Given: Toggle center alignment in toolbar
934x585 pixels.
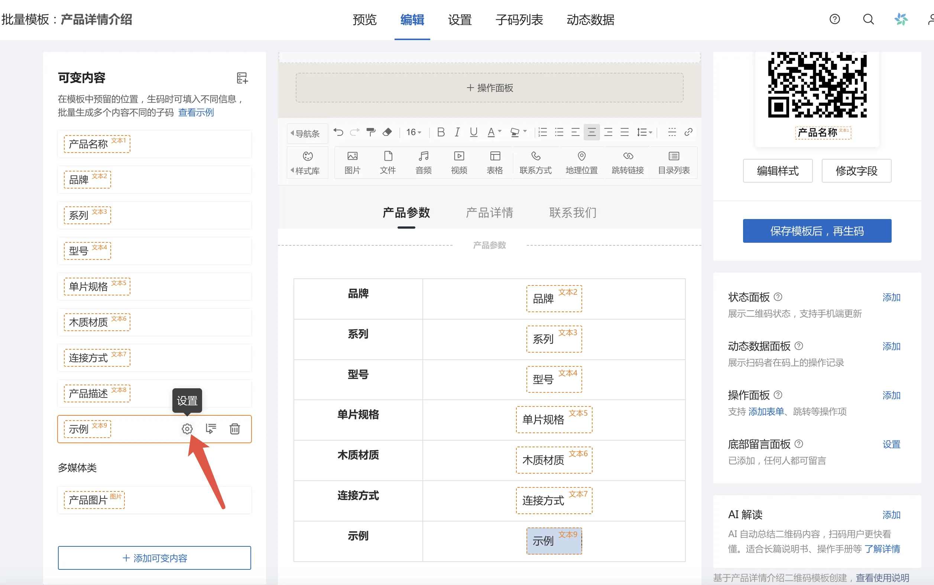Looking at the screenshot, I should pos(592,132).
